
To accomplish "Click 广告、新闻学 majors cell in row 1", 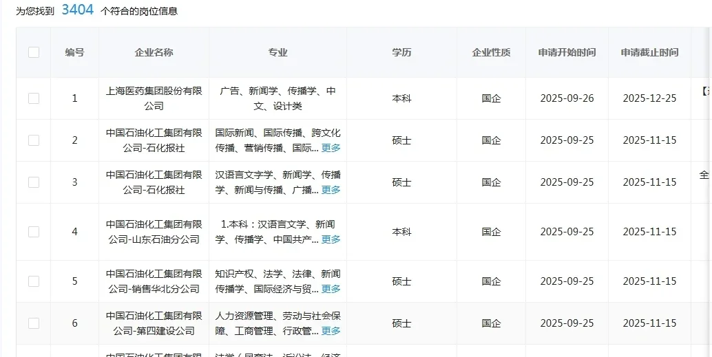I will tap(278, 98).
